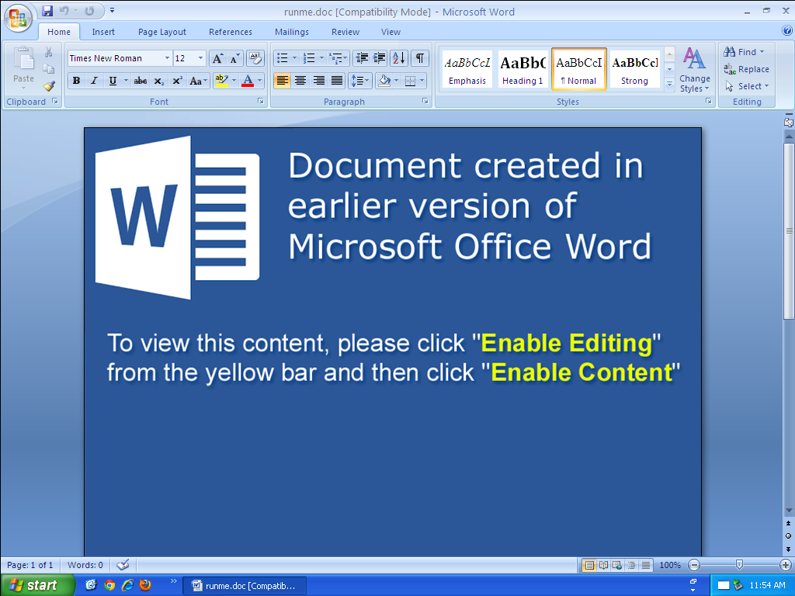Open Microsoft Office Word Help icon
Screen dimensions: 795x596
[x=787, y=31]
